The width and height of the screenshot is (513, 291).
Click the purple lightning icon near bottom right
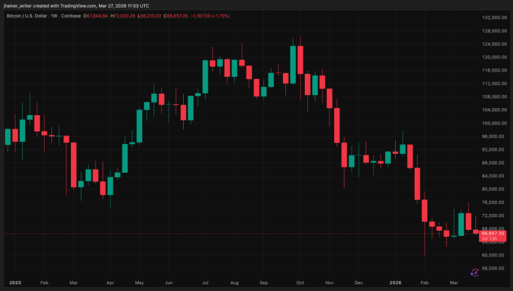(x=475, y=272)
